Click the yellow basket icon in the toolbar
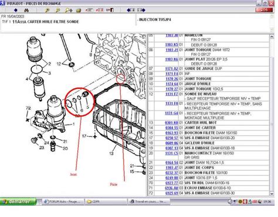This screenshot has height=217, width=278. click(x=79, y=10)
